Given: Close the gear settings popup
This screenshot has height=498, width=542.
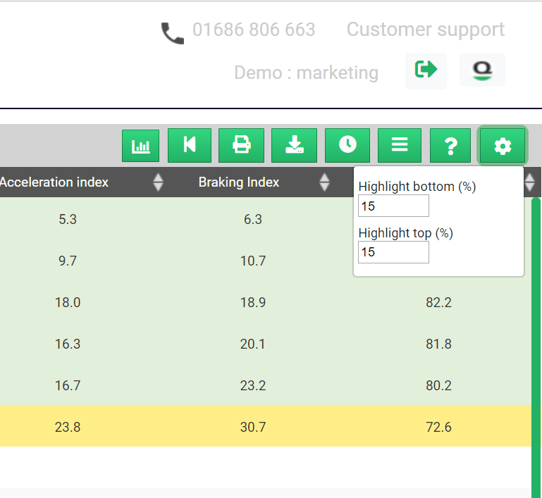Looking at the screenshot, I should pos(503,146).
